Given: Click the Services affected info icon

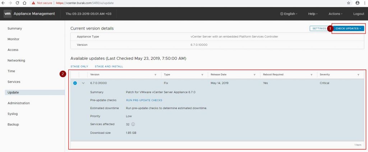Looking at the screenshot, I should pyautogui.click(x=133, y=124).
